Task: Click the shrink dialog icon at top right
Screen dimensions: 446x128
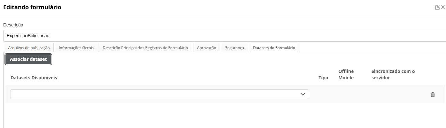Action: (x=437, y=7)
